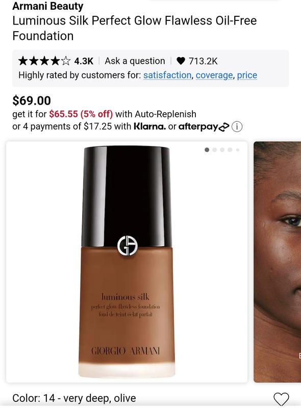Open the satisfaction rating link
This screenshot has height=408, width=301.
click(x=167, y=75)
